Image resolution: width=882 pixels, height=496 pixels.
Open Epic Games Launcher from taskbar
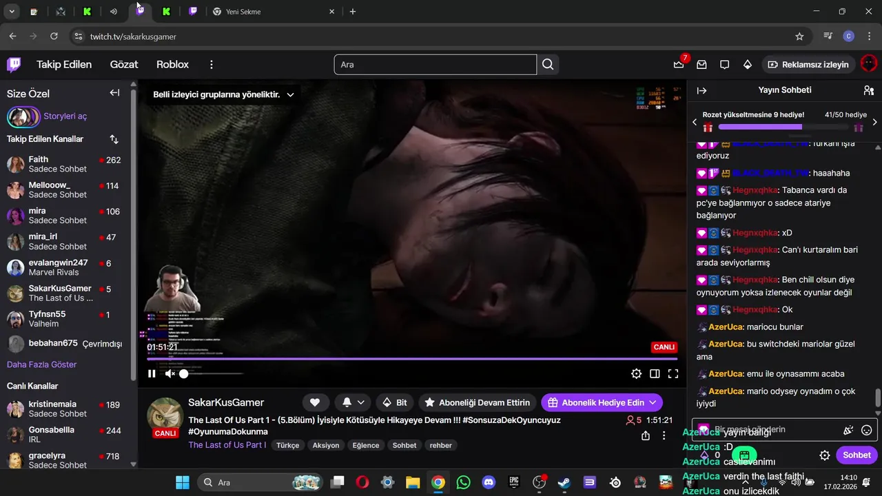(514, 482)
